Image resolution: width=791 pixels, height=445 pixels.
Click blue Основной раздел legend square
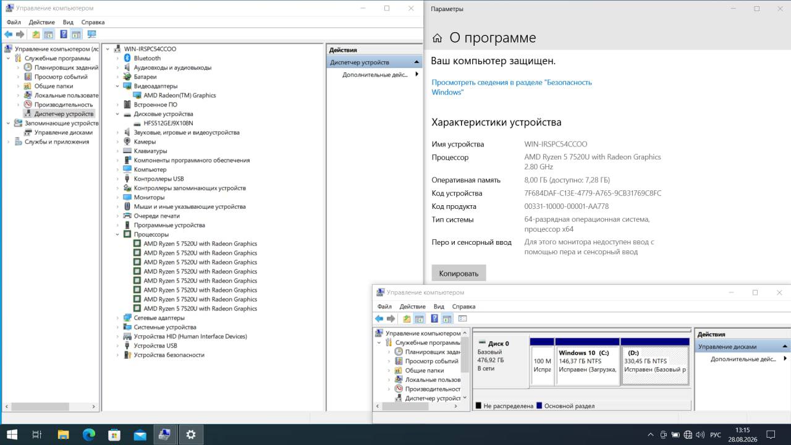click(x=539, y=406)
